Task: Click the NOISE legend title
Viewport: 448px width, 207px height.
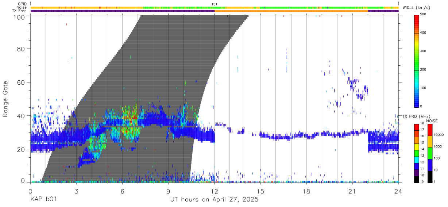Action: click(x=432, y=121)
